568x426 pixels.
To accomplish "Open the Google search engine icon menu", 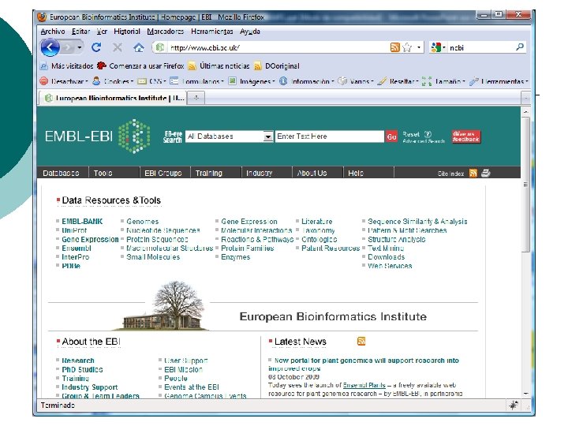I will [438, 47].
